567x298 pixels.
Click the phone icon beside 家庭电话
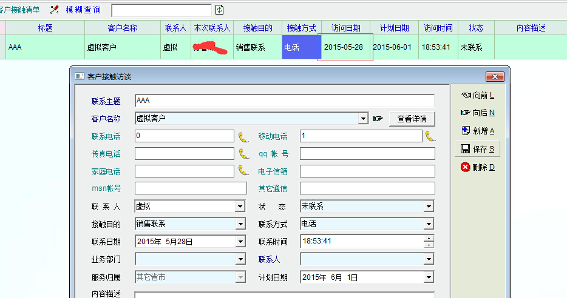coord(243,171)
